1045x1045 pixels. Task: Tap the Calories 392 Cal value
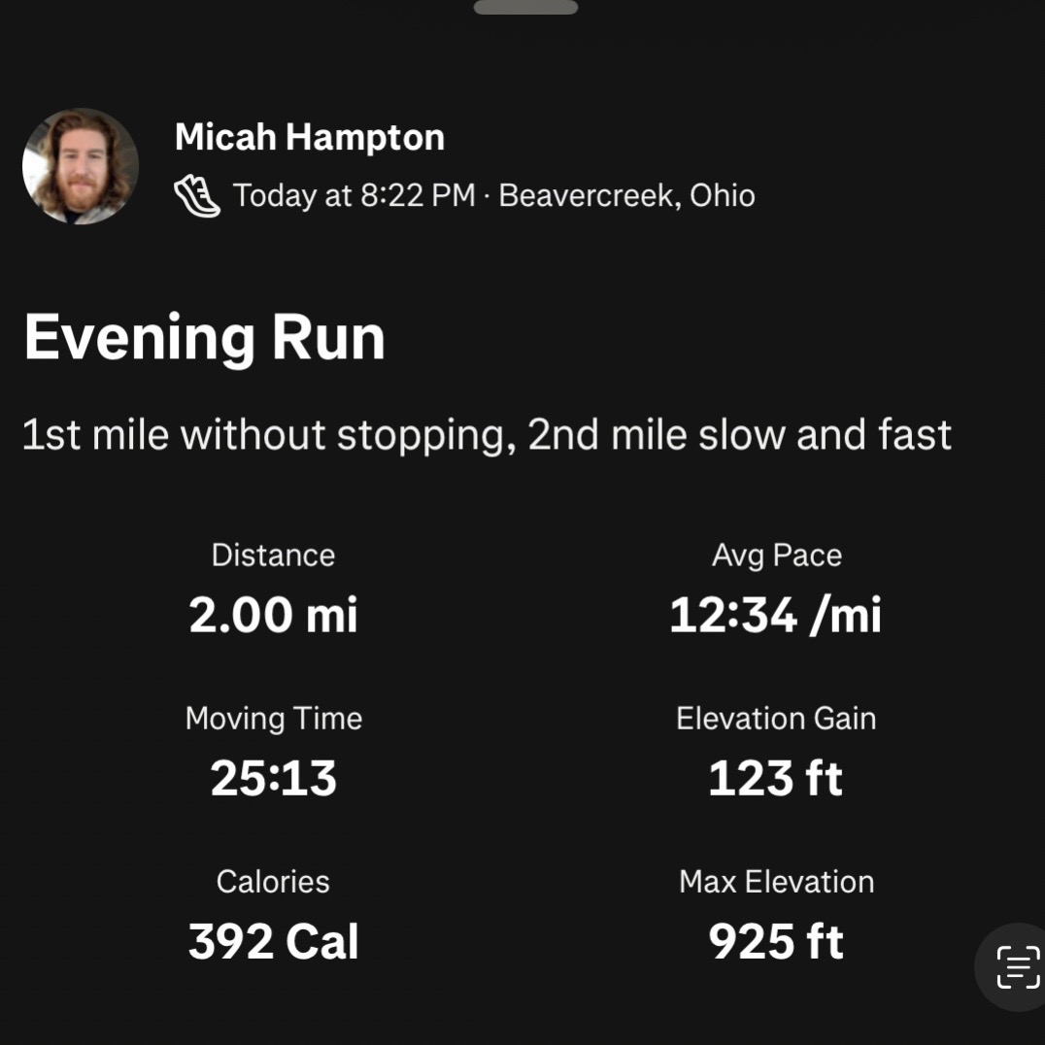click(273, 941)
